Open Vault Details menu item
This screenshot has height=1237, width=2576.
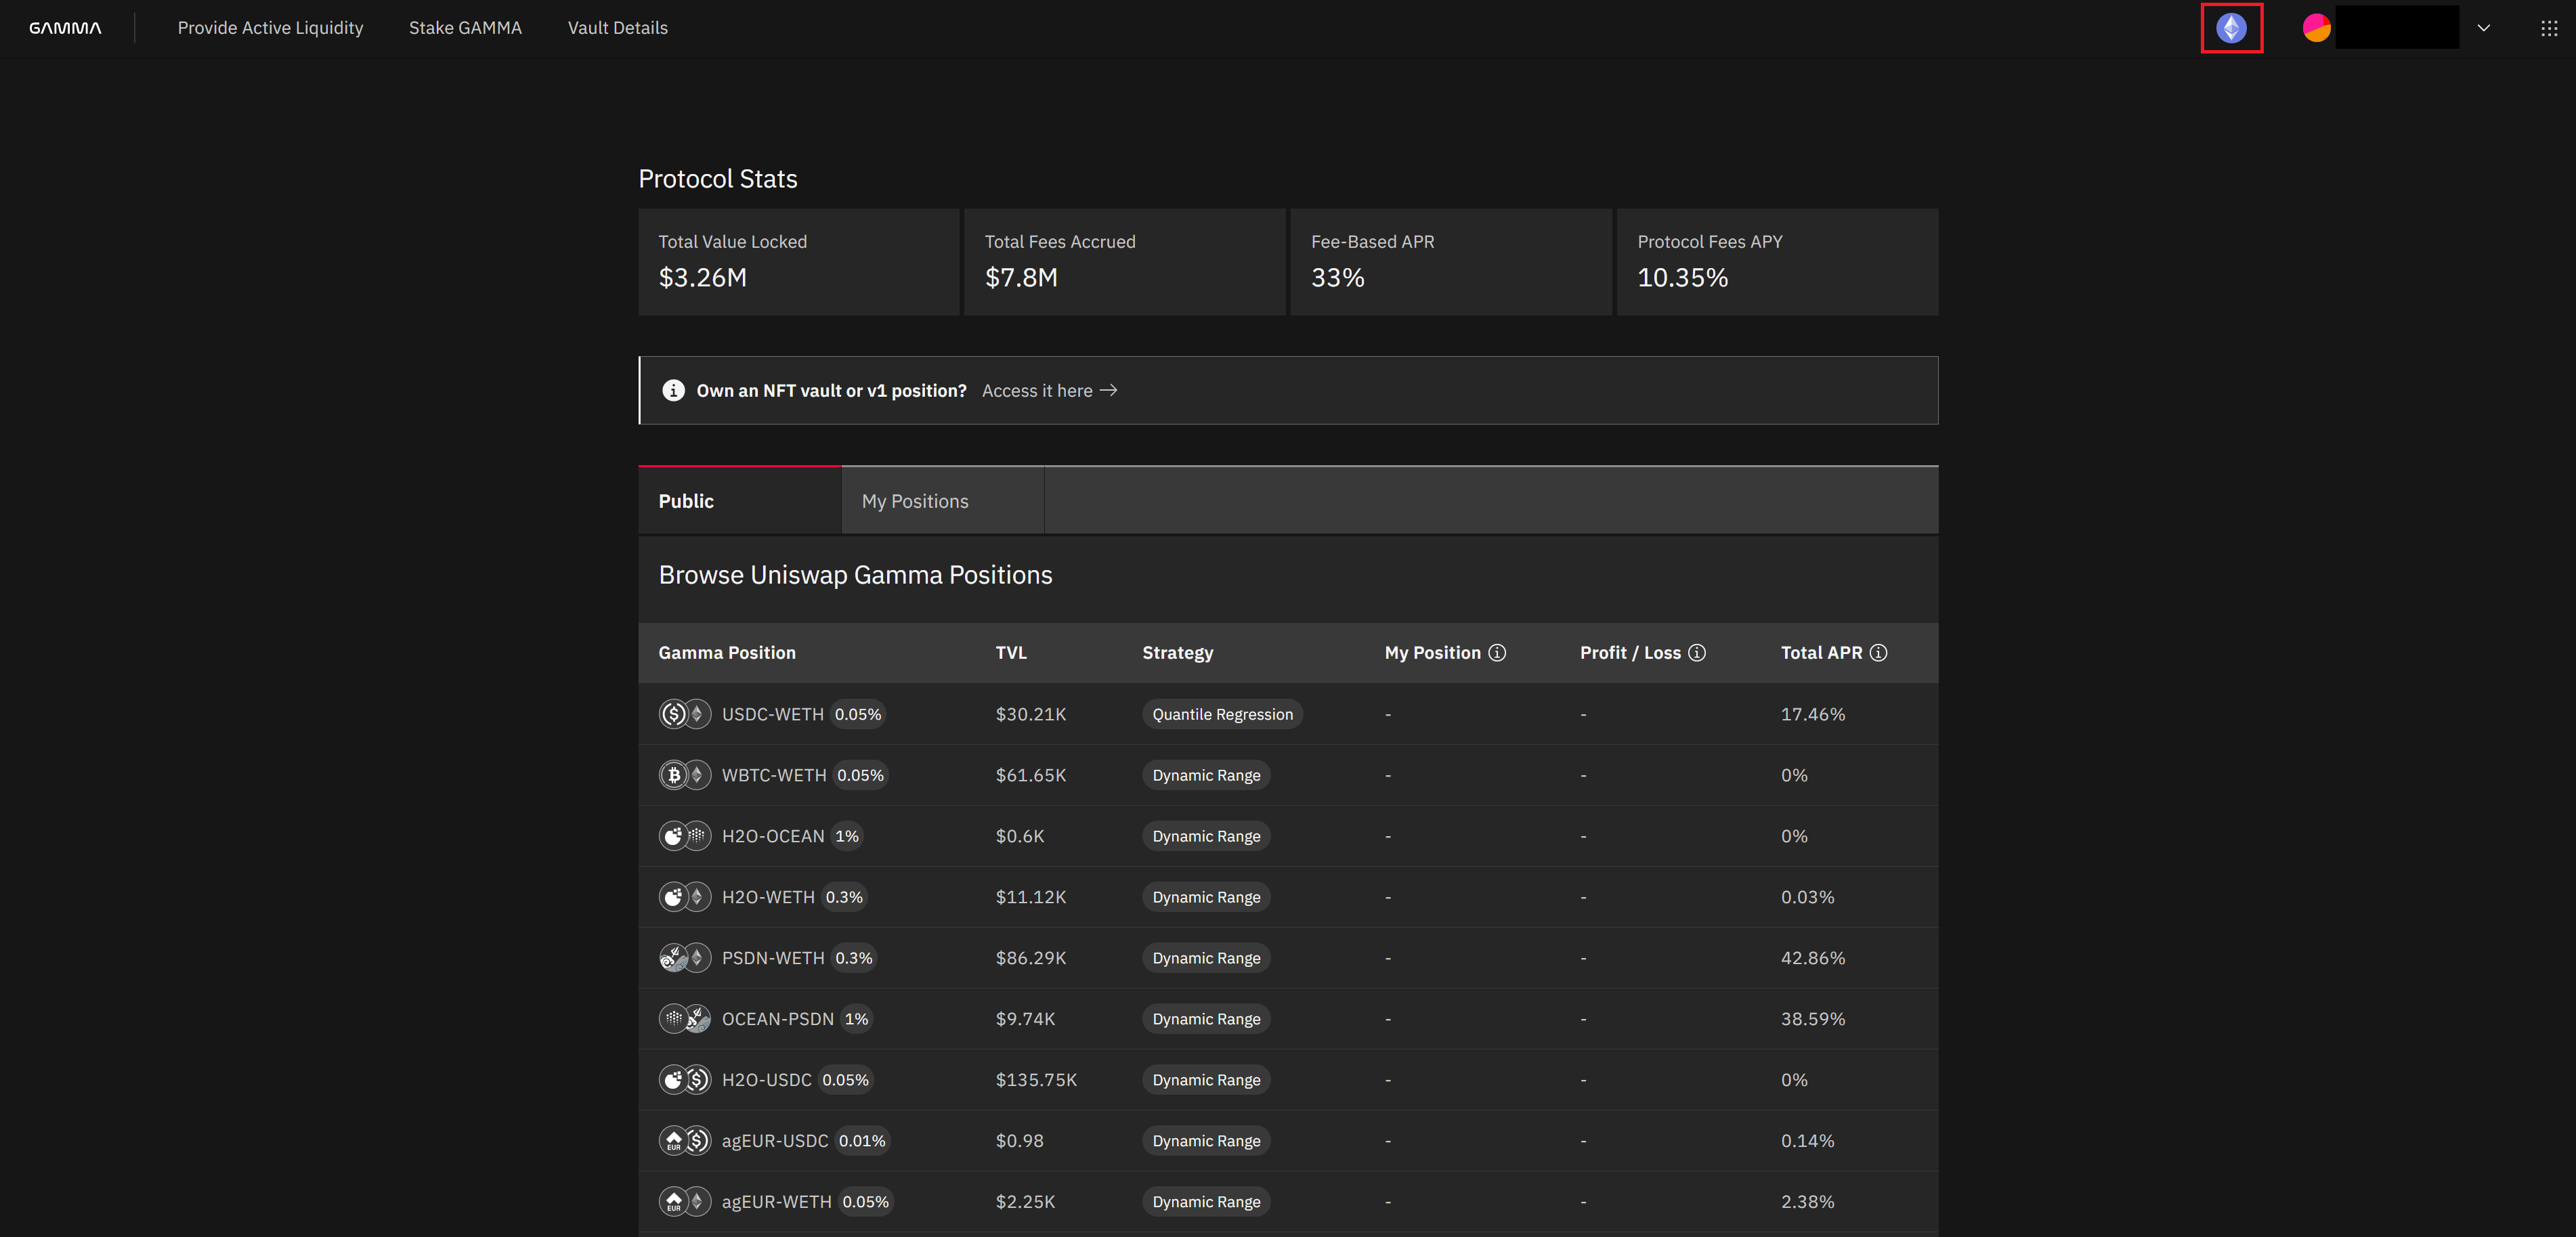[618, 28]
